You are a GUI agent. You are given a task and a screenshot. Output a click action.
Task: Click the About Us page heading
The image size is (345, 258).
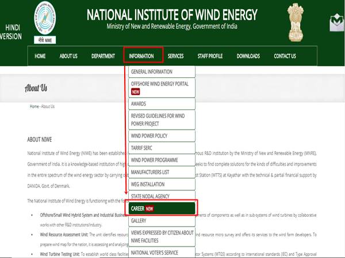tap(36, 88)
